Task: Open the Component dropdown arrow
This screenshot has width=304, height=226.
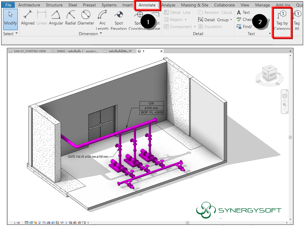Action: (x=195, y=27)
